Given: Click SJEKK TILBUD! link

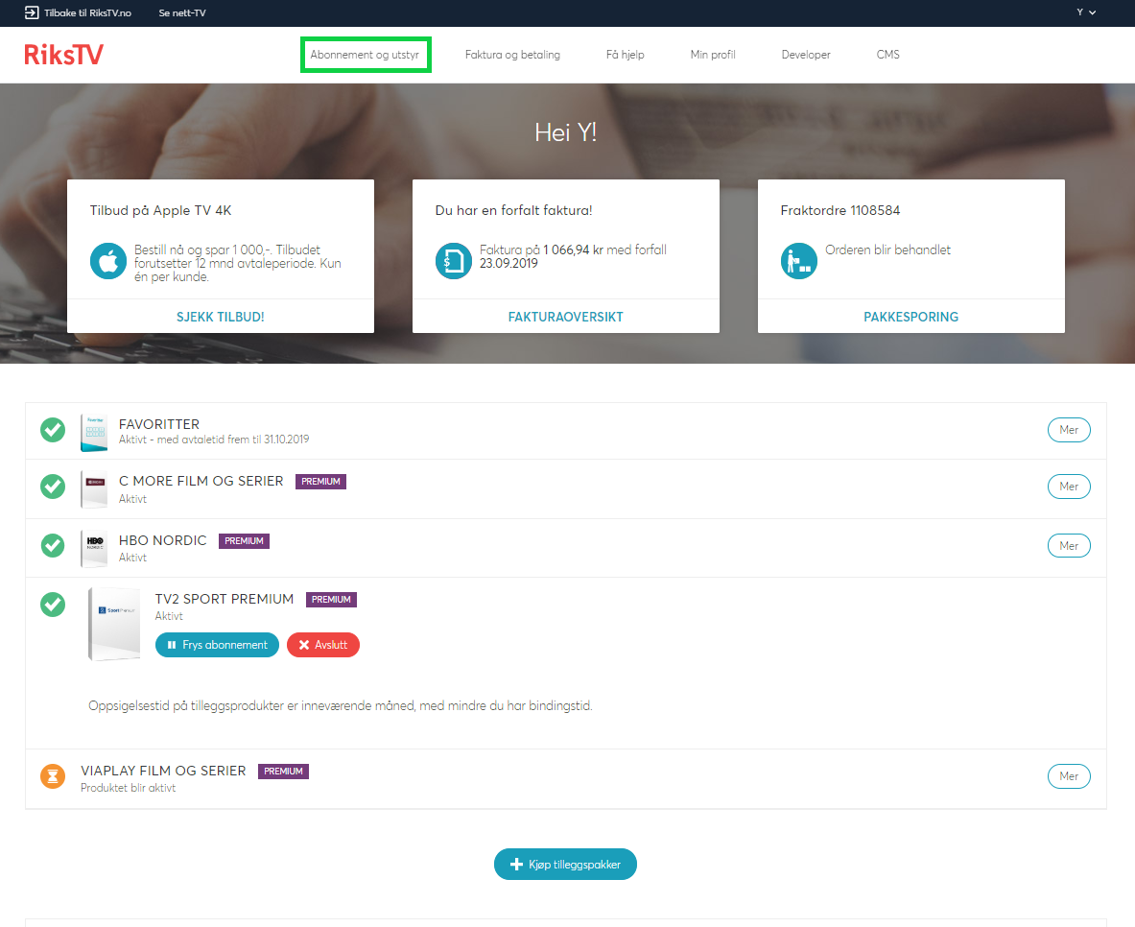Looking at the screenshot, I should pyautogui.click(x=221, y=317).
